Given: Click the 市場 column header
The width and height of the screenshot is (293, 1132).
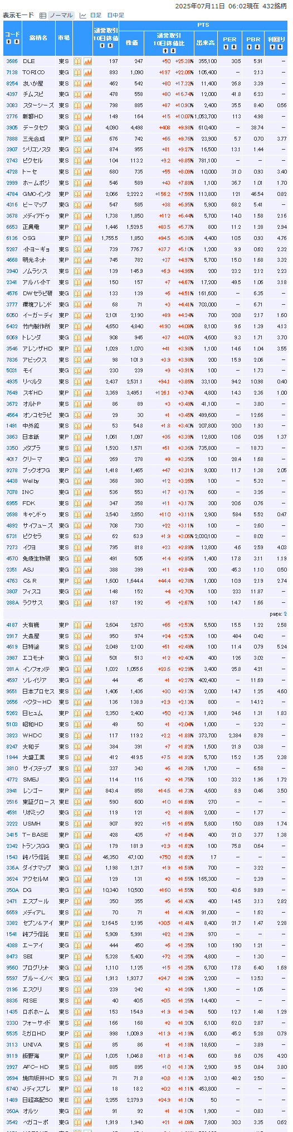Looking at the screenshot, I should pyautogui.click(x=64, y=38).
